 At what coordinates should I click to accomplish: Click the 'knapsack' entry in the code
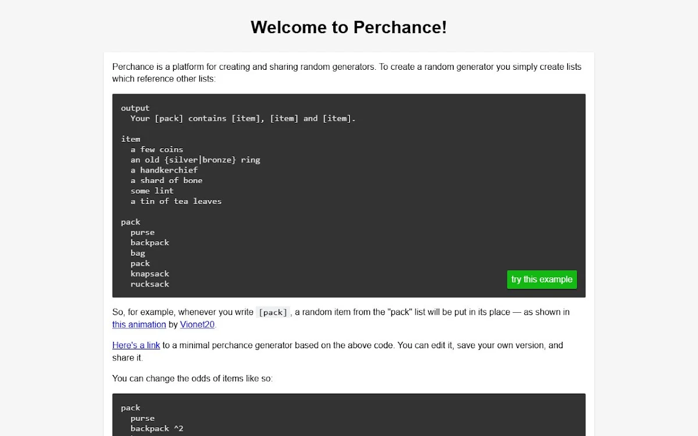[149, 274]
